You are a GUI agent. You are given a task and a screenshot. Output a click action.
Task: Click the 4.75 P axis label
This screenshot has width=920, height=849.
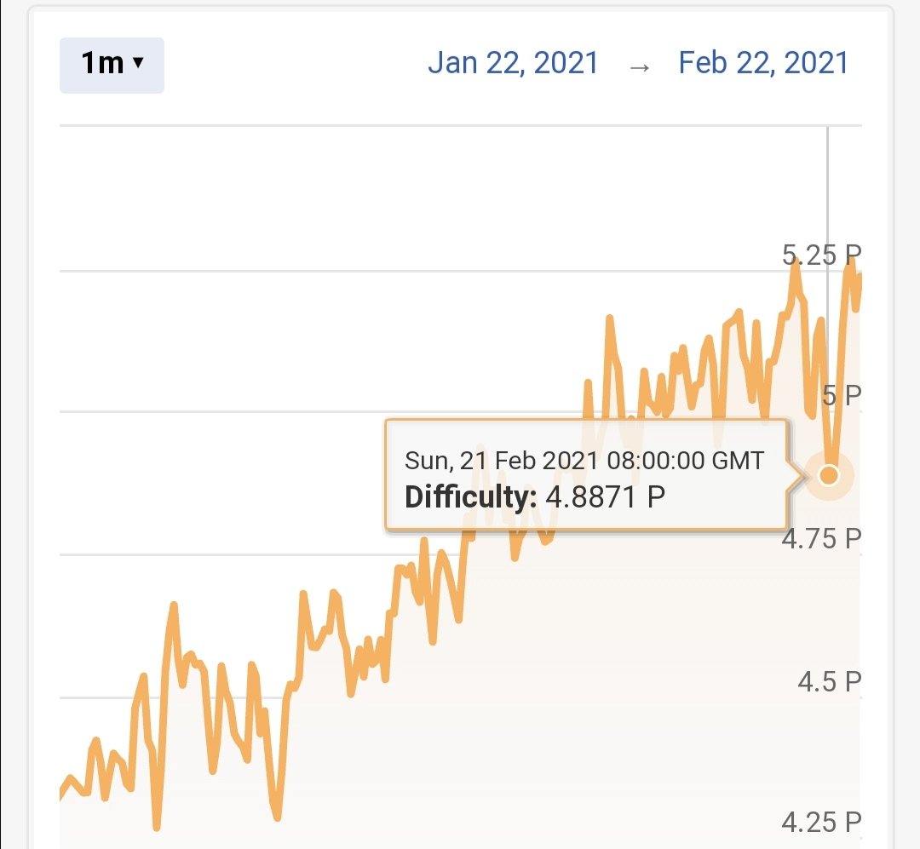click(821, 539)
